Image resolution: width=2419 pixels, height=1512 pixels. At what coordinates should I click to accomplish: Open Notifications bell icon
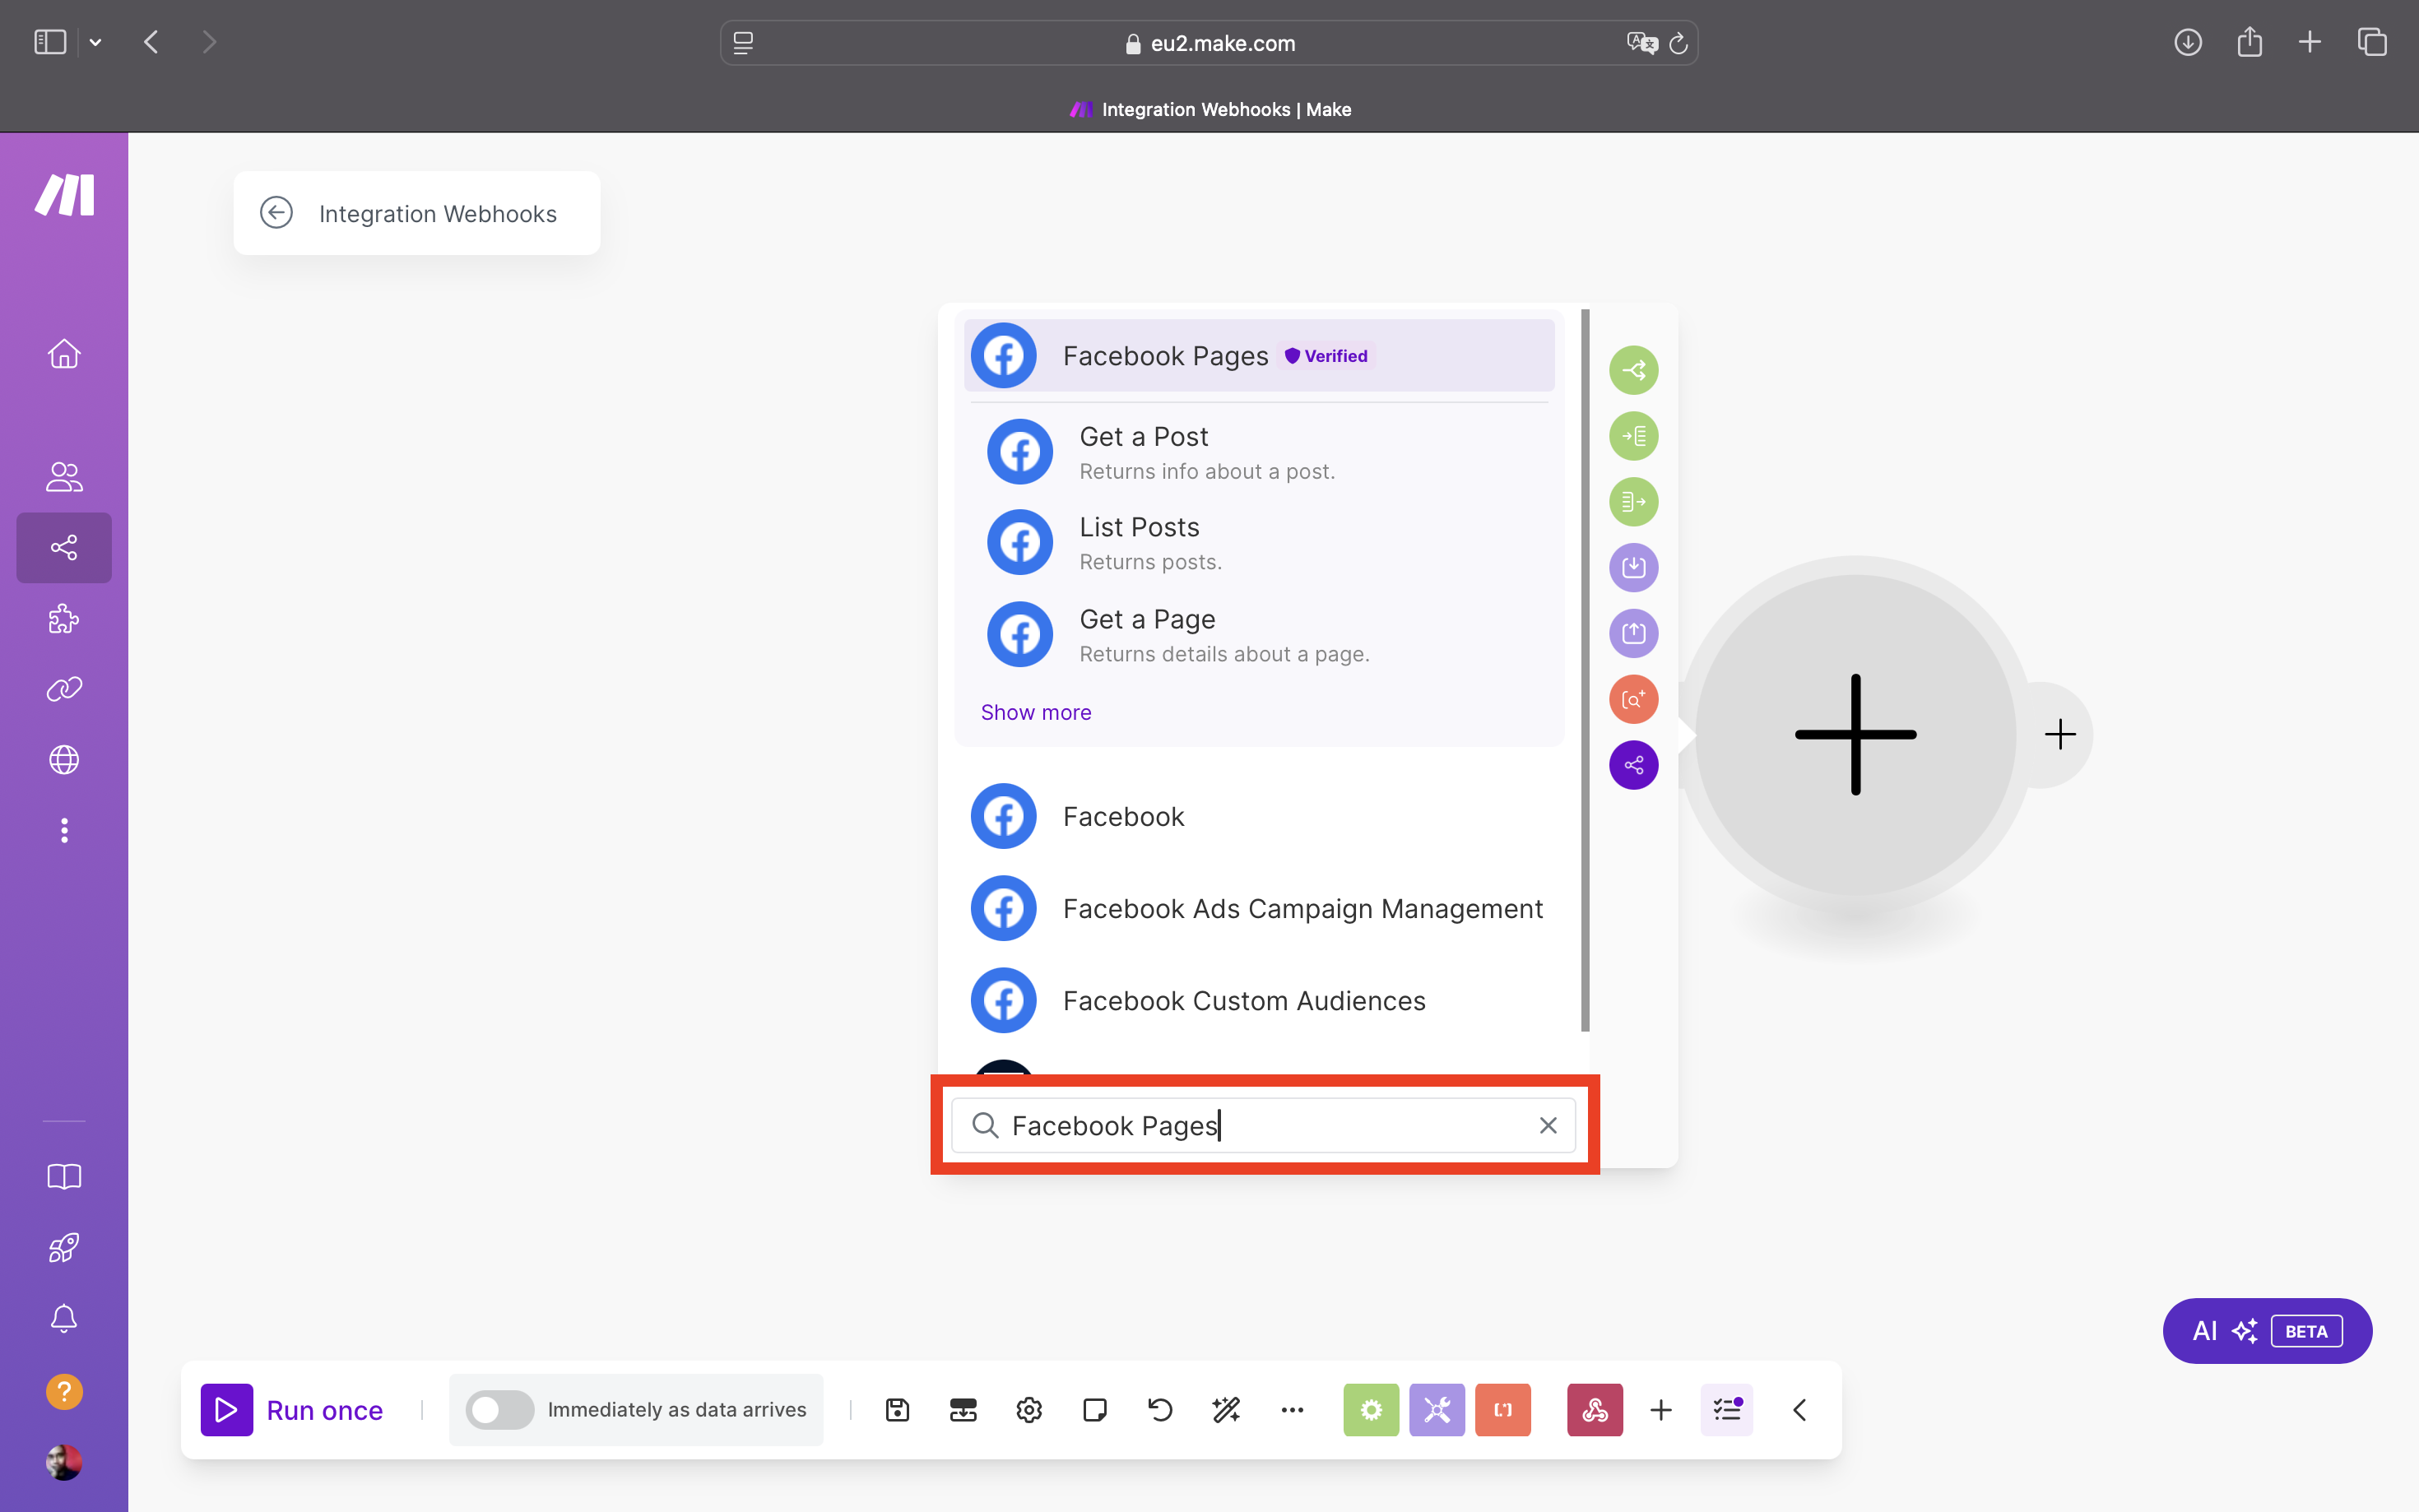[x=64, y=1318]
